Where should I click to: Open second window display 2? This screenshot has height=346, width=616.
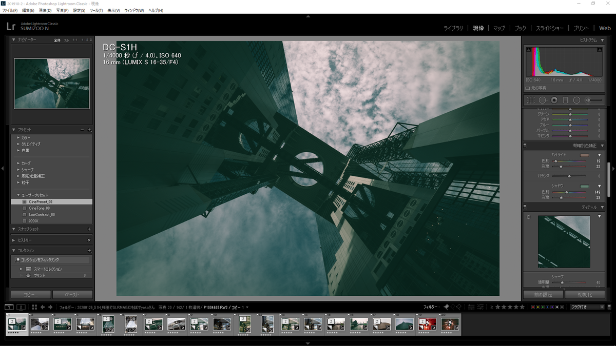[21, 307]
